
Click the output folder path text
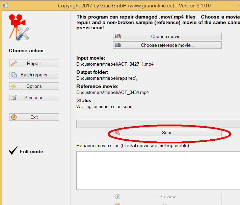[107, 78]
